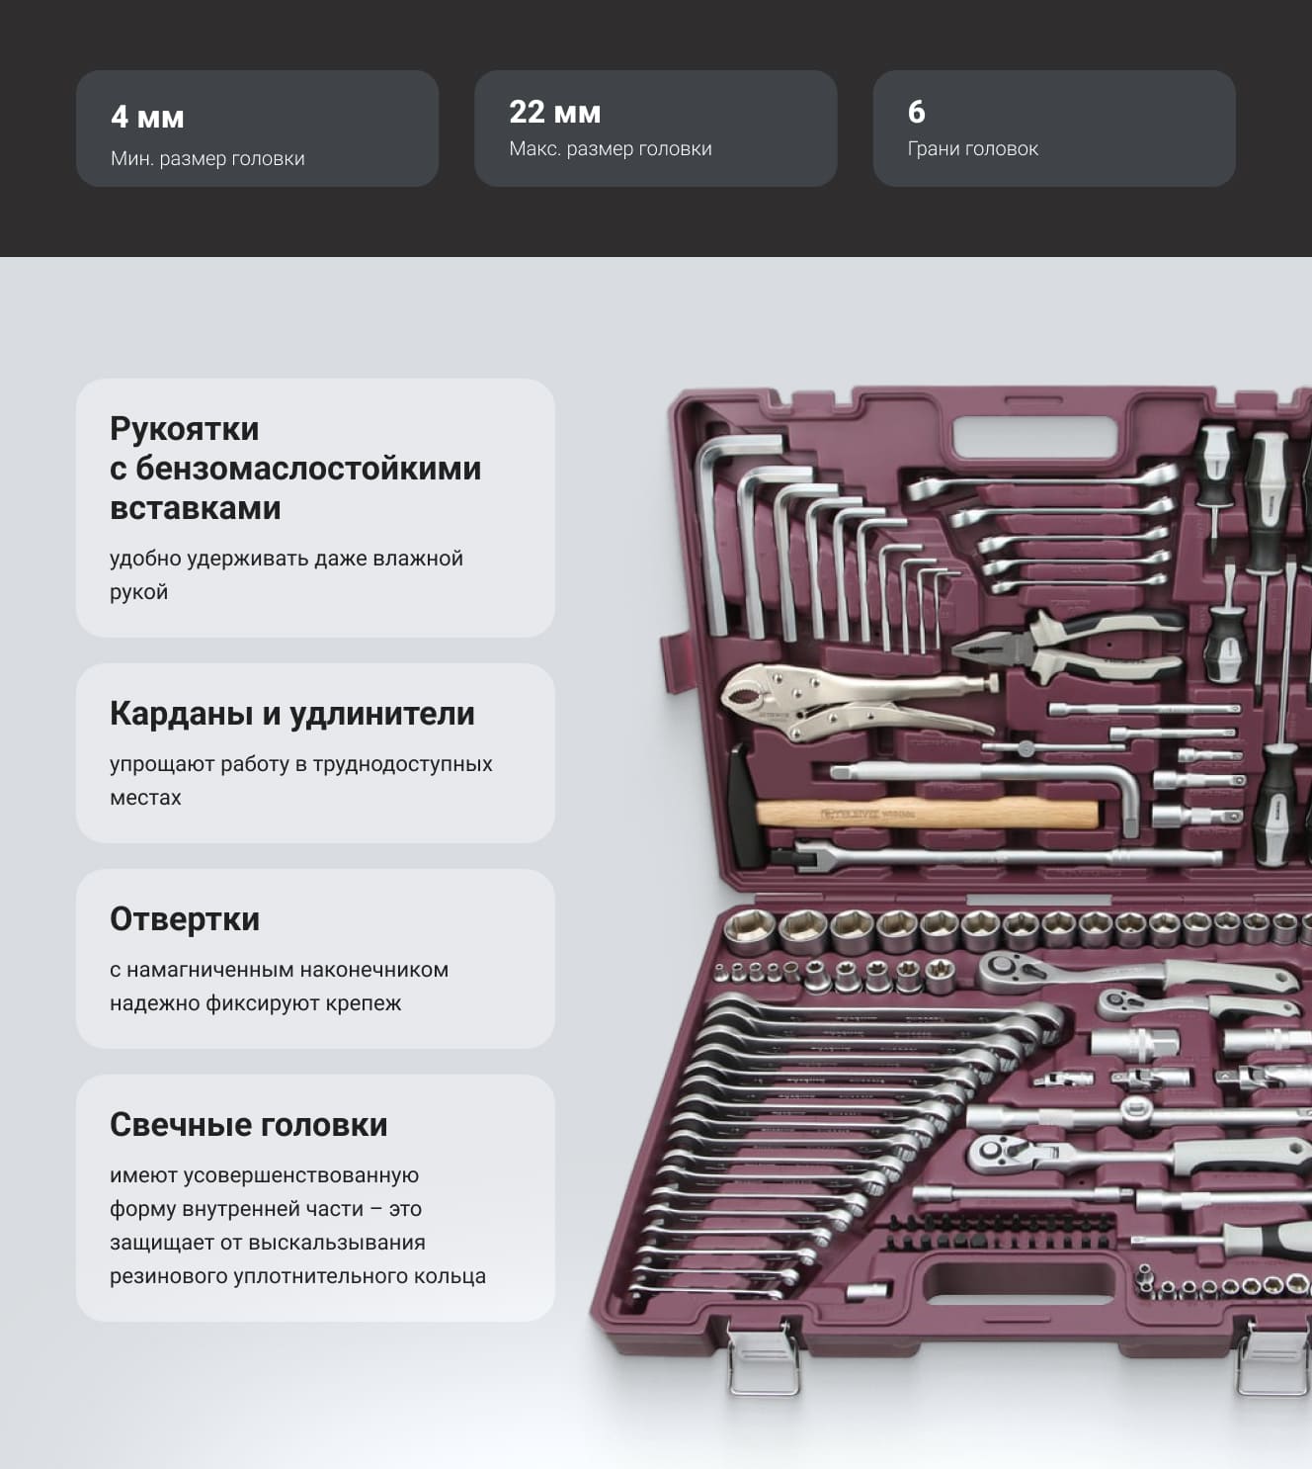Click the left metal latch of the case

point(762,1357)
